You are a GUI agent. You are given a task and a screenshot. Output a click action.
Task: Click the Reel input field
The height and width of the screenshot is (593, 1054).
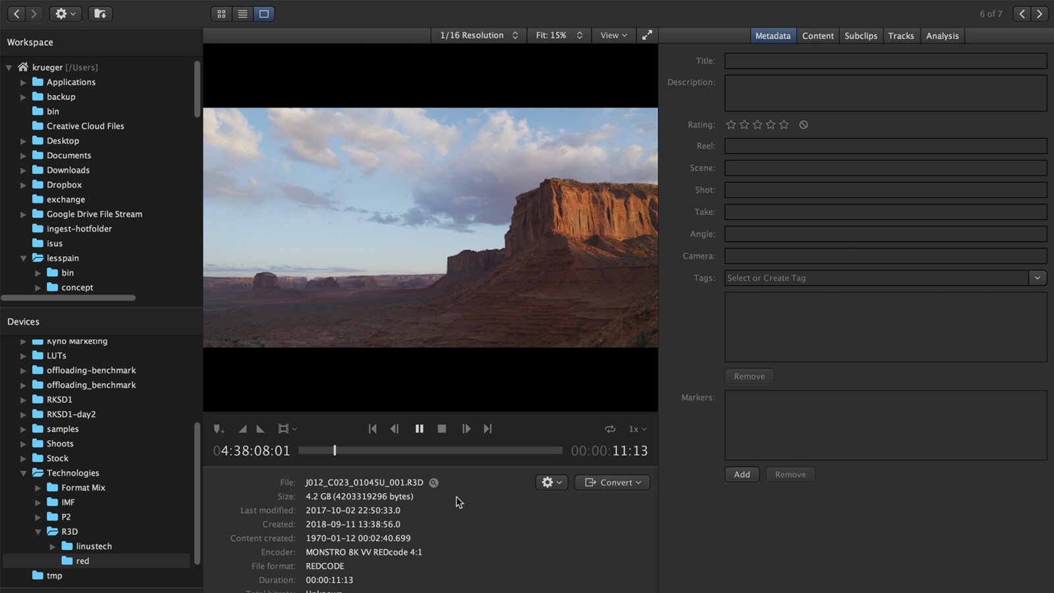885,146
